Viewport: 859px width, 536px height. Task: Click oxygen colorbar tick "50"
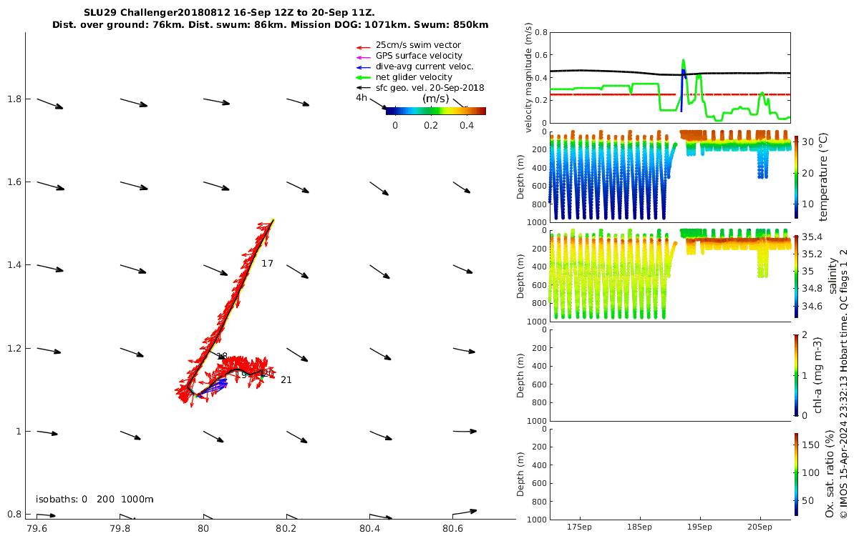[x=809, y=500]
